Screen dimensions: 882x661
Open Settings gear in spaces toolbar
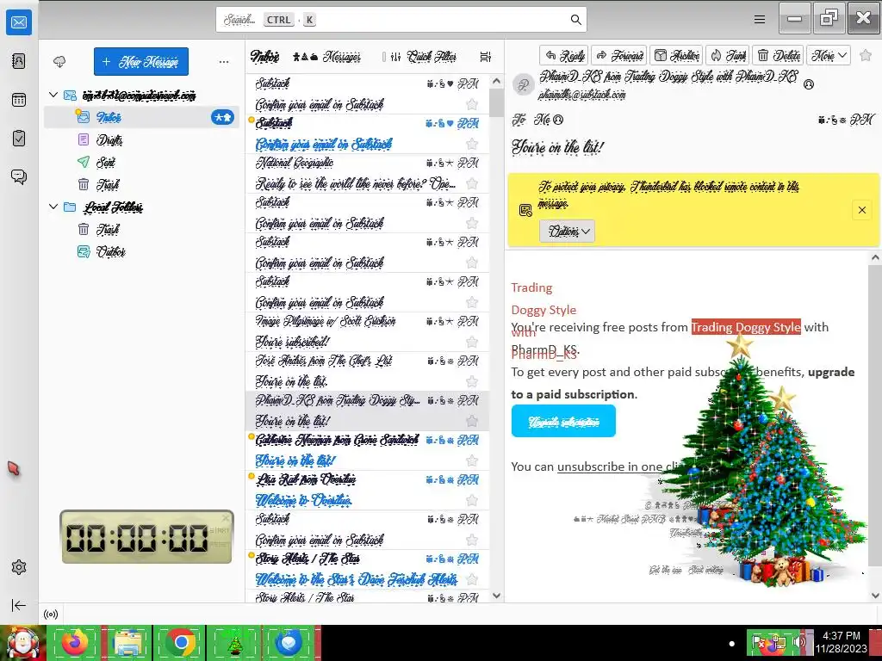point(19,567)
